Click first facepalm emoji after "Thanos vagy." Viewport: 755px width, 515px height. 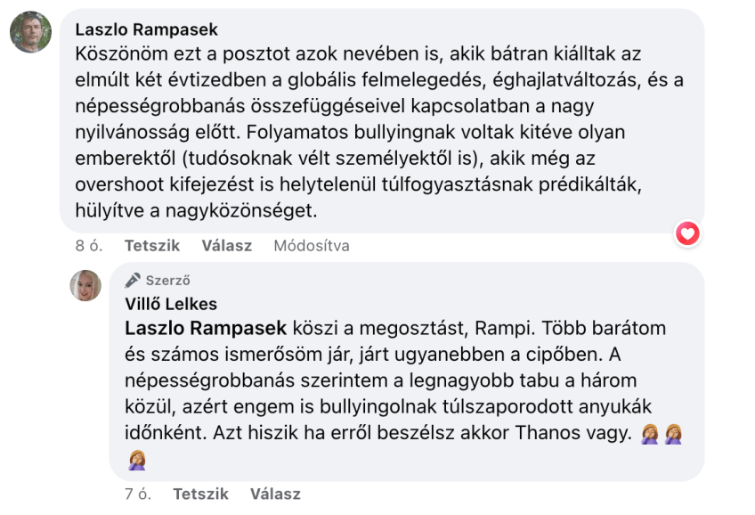[650, 434]
